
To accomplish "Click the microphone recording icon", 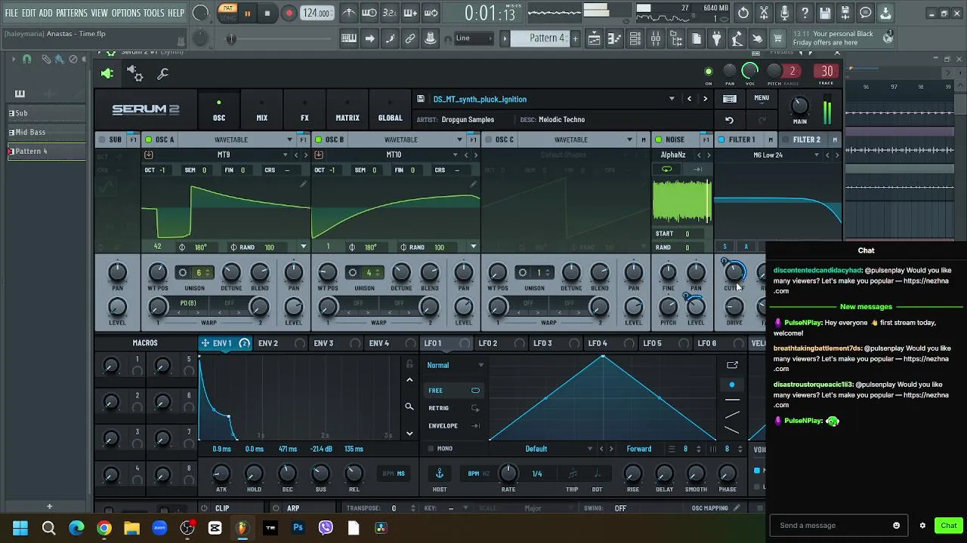I will click(x=784, y=13).
